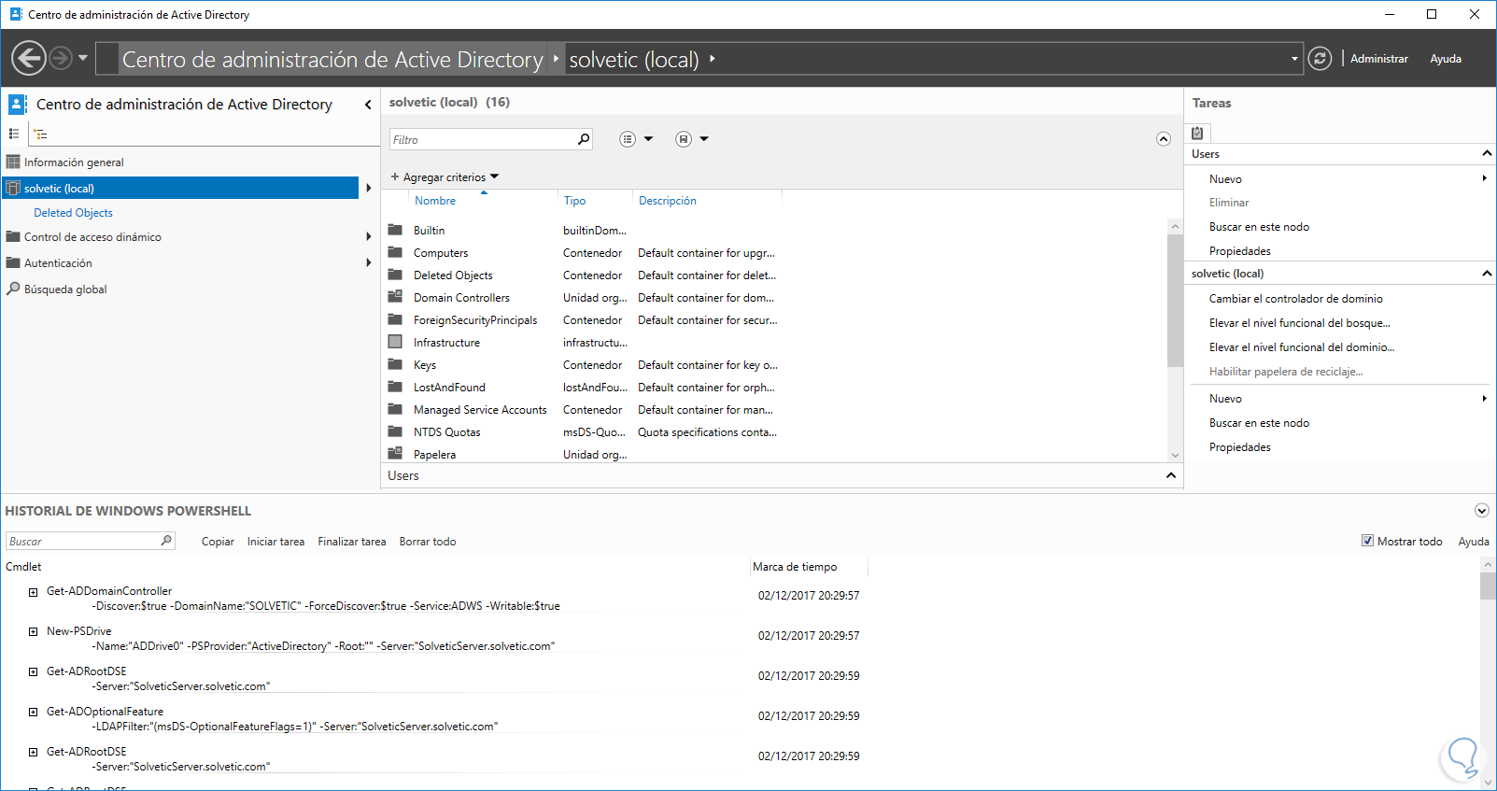Screen dimensions: 1497x791
Task: Click the Infrastructure object icon
Action: [395, 342]
